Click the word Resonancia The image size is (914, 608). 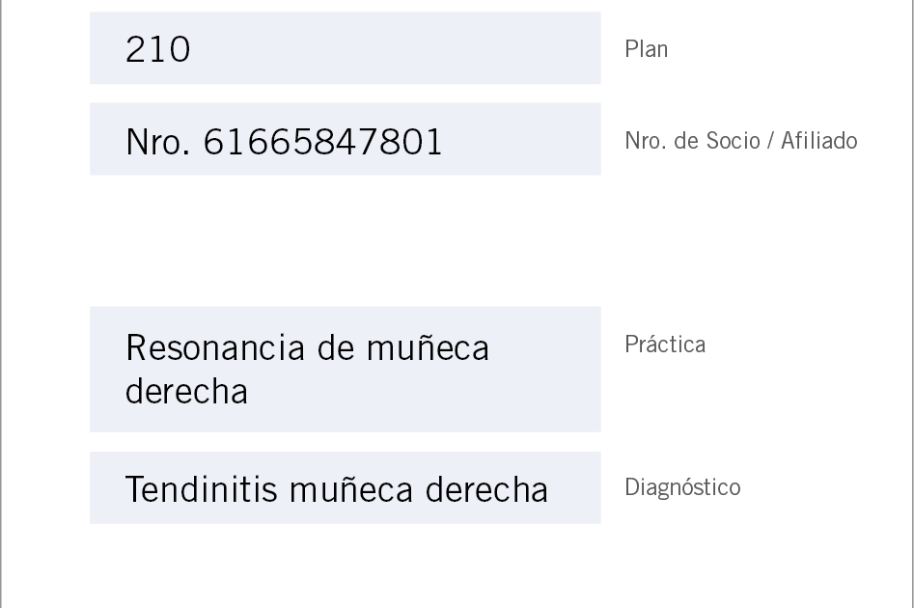point(215,348)
